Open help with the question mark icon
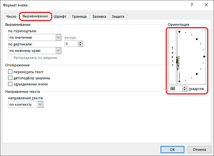The width and height of the screenshot is (214, 156). pos(192,5)
